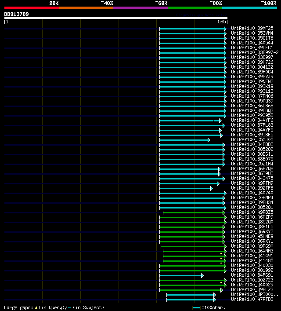281x311 pixels.
Task: Click the query end position 585 label
Action: click(x=222, y=22)
